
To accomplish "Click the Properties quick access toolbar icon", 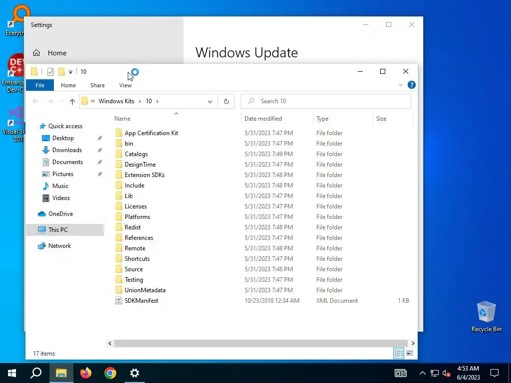I will tap(50, 72).
